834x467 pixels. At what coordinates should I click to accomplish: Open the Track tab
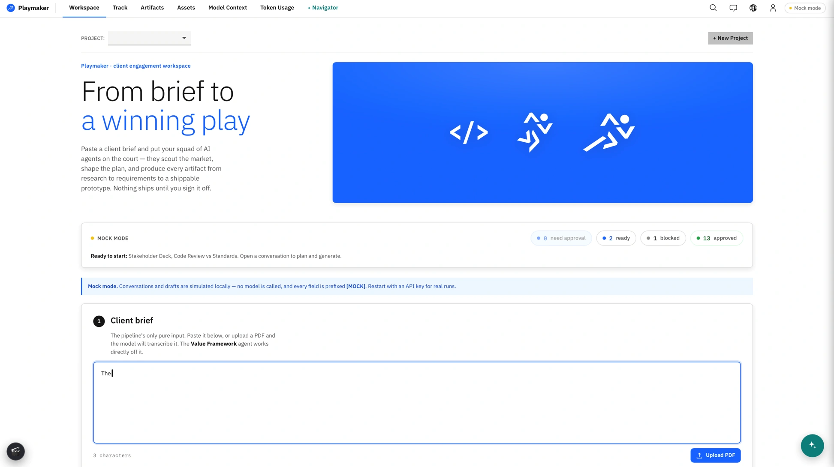[x=120, y=8]
